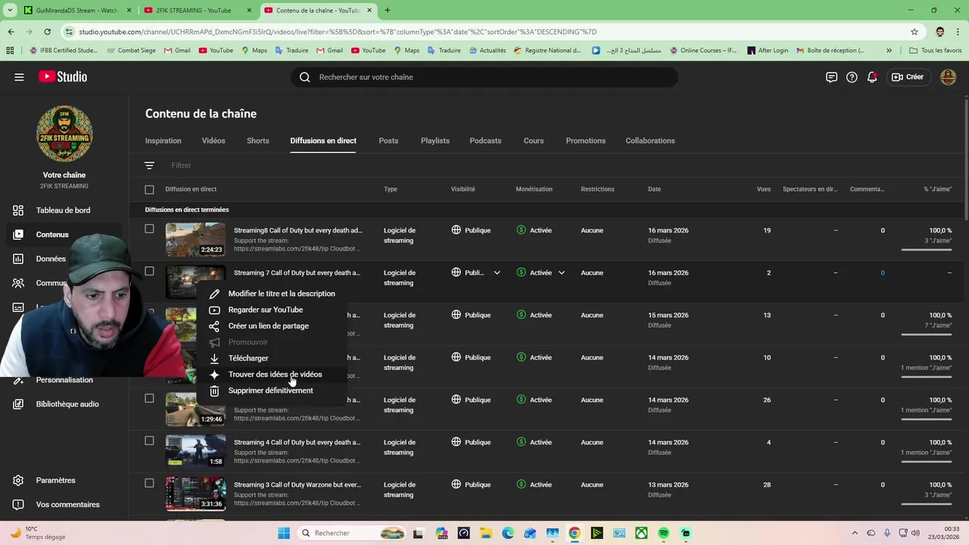The width and height of the screenshot is (969, 545).
Task: Toggle the select-all checkbox in table header
Action: (149, 189)
